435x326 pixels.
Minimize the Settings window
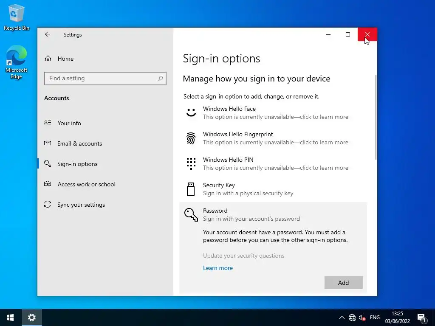tap(328, 34)
